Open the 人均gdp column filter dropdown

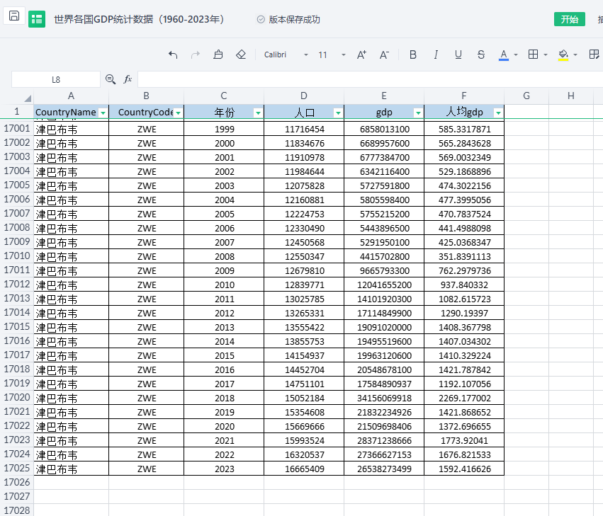[x=498, y=113]
